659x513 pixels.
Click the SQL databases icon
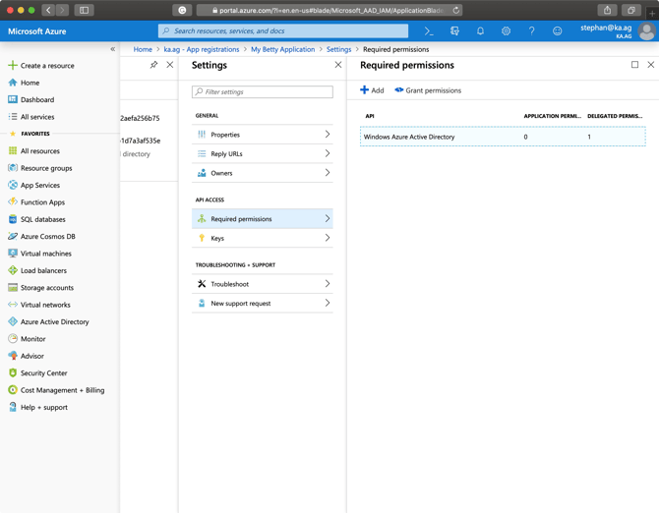point(13,219)
